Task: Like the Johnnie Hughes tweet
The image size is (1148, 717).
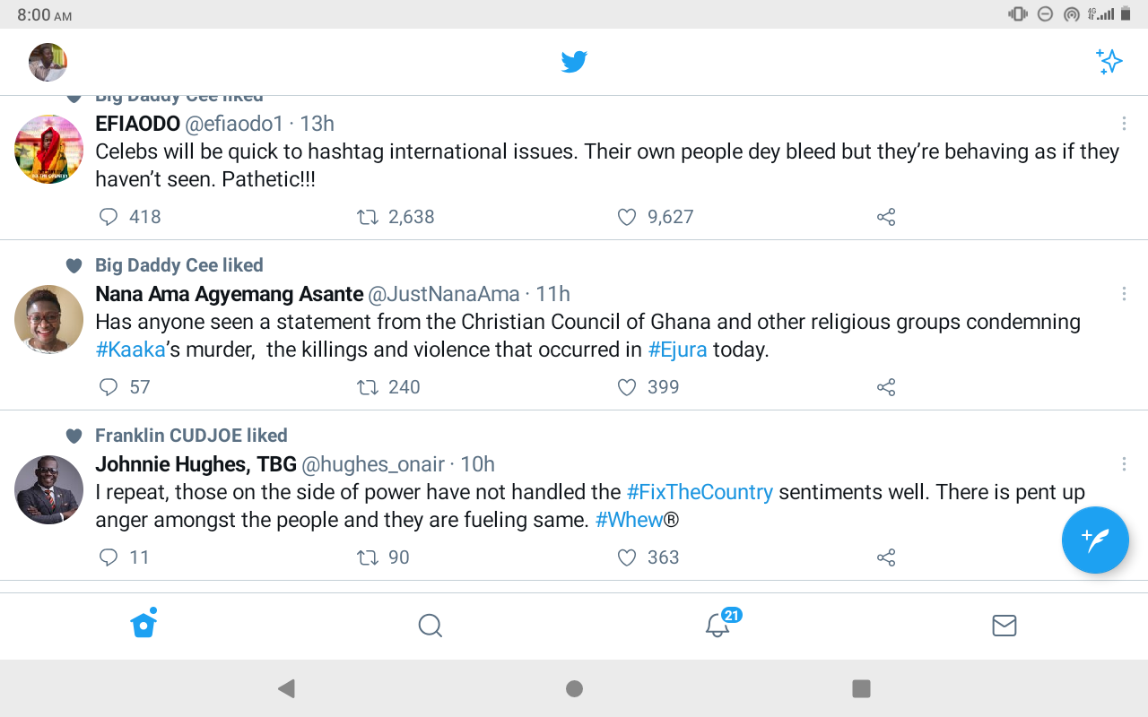Action: pos(627,557)
